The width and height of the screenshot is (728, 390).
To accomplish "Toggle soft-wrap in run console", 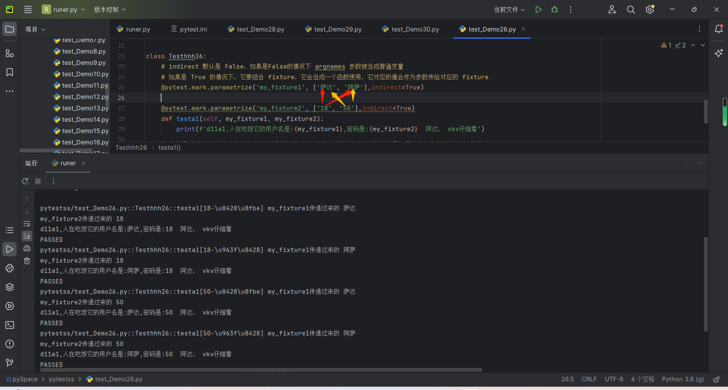I will tap(27, 224).
